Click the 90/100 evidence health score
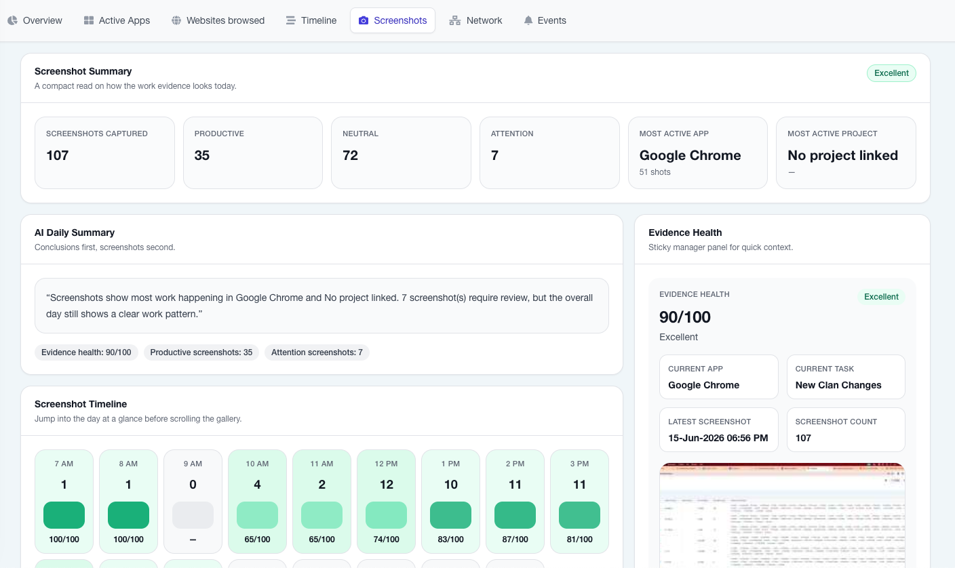 (685, 317)
